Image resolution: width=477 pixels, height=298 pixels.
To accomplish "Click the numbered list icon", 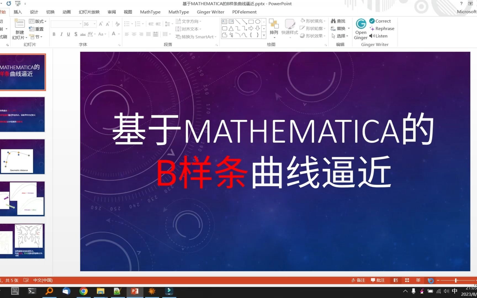I will pos(138,24).
